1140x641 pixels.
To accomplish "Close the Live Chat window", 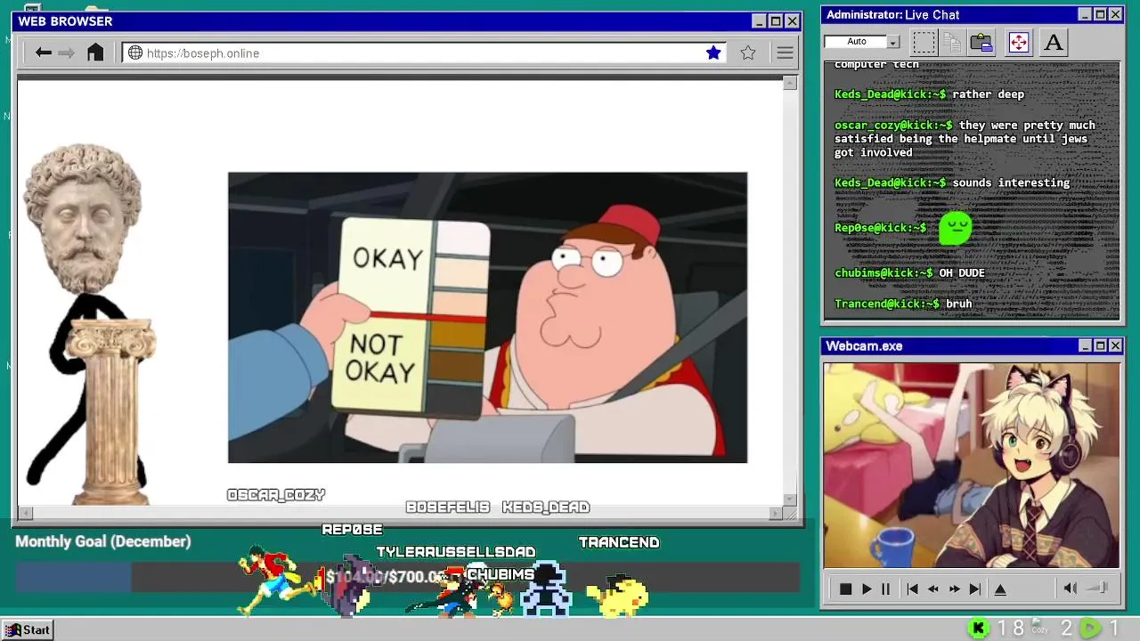I will (1115, 14).
